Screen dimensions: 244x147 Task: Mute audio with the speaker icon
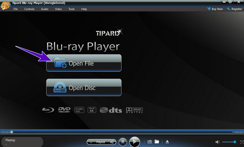click(218, 142)
